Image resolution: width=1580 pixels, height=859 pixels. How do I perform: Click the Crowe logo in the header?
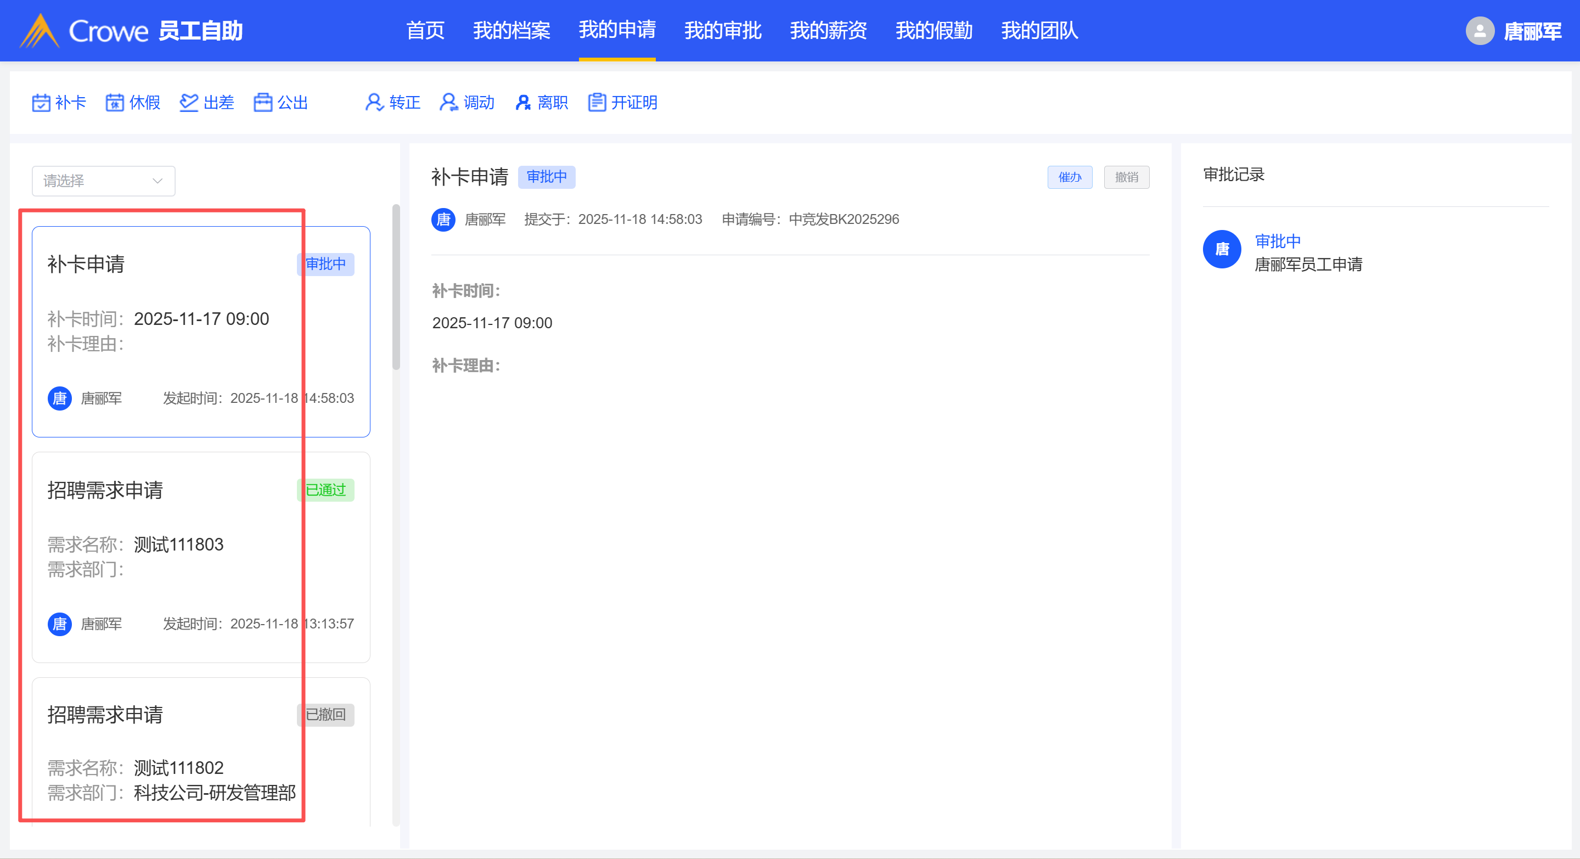pos(40,31)
